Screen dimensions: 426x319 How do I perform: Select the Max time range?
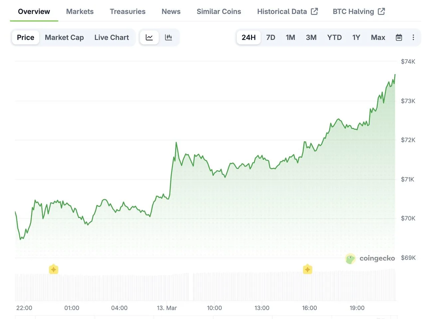[378, 37]
